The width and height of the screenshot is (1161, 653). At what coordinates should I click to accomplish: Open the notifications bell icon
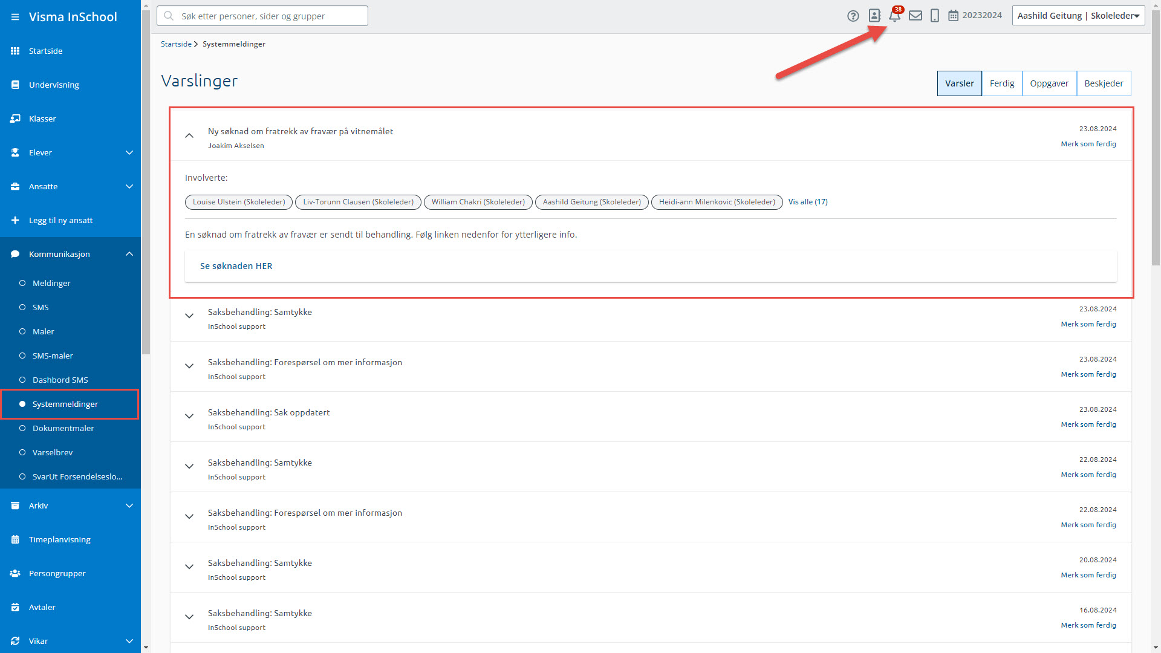[x=894, y=16]
